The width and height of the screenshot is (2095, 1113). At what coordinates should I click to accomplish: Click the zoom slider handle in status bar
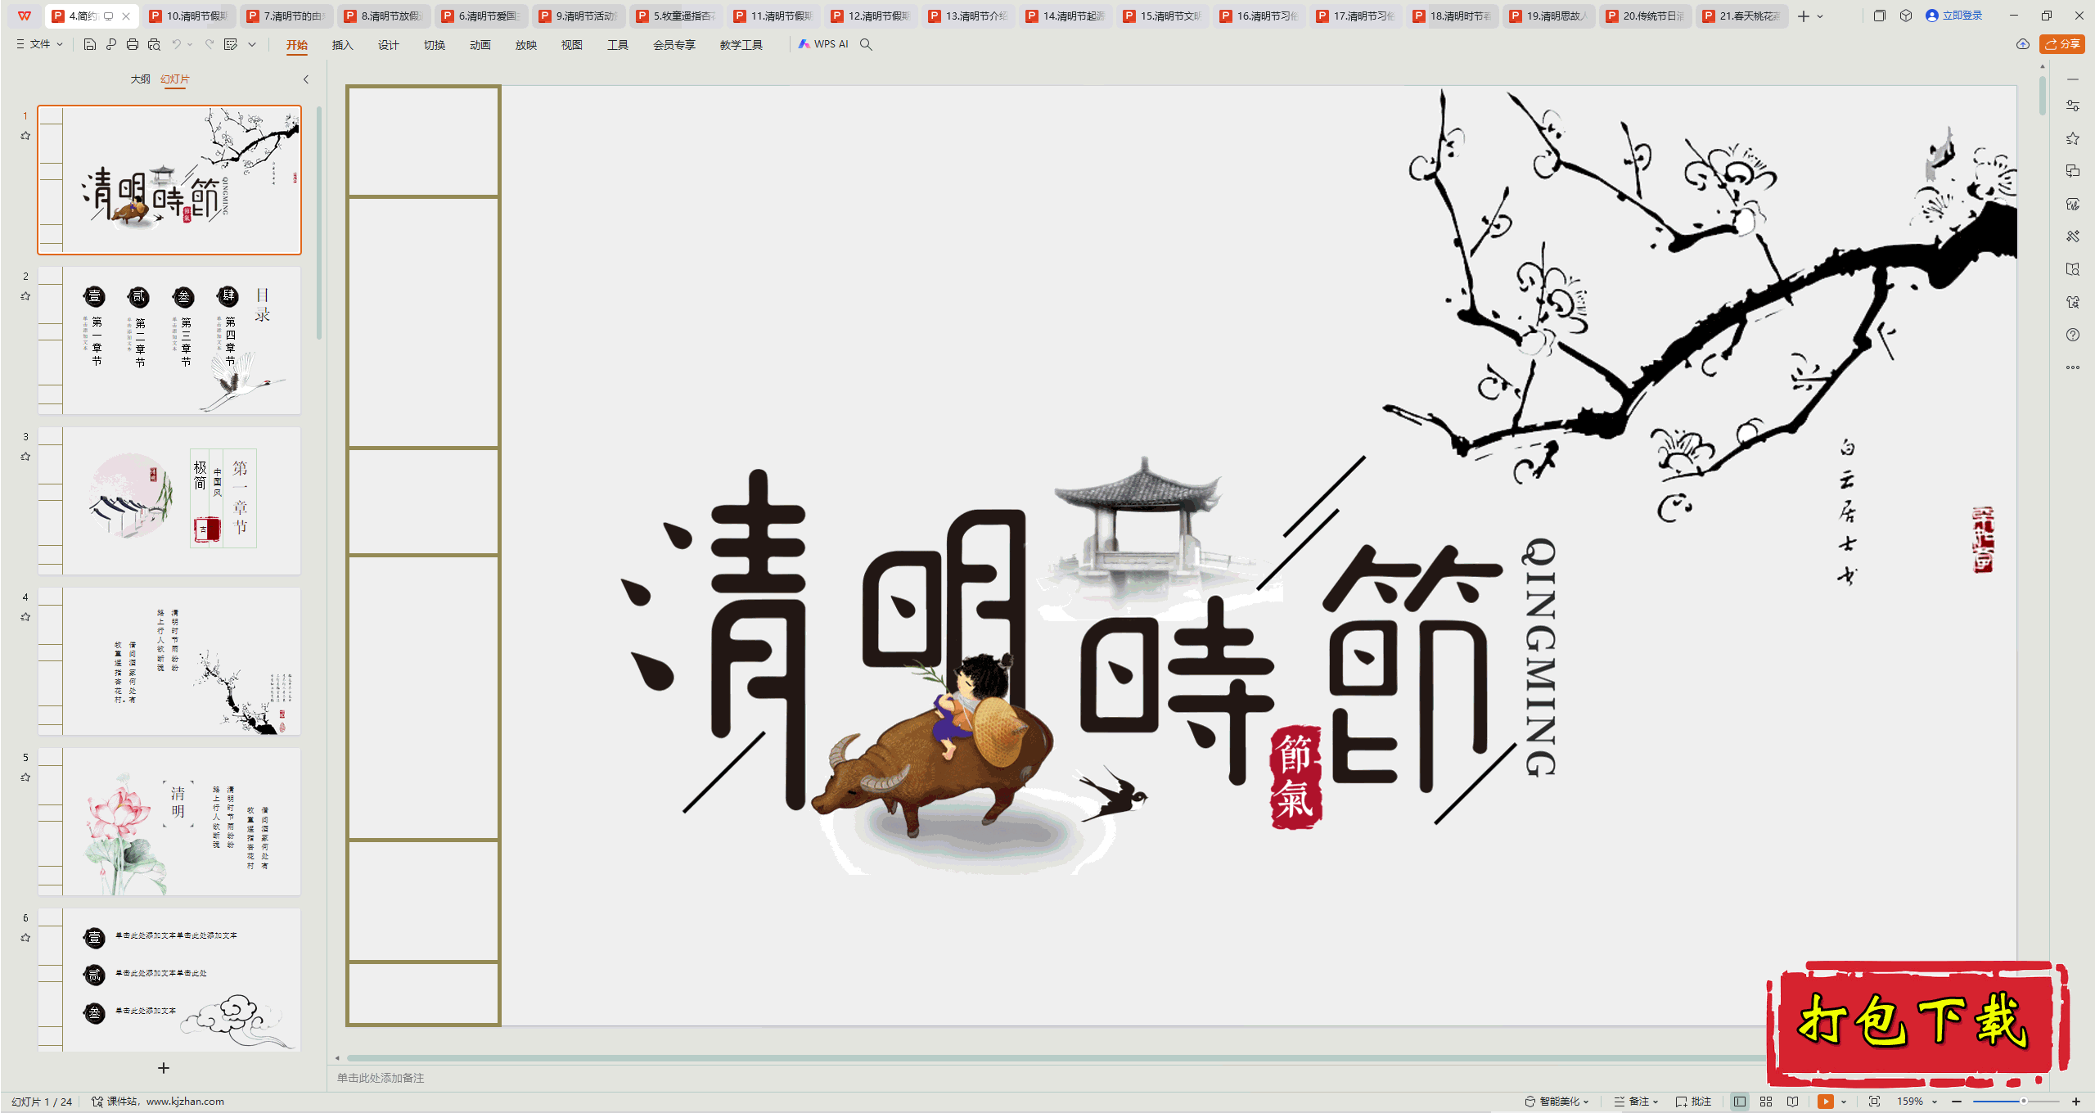click(2023, 1102)
